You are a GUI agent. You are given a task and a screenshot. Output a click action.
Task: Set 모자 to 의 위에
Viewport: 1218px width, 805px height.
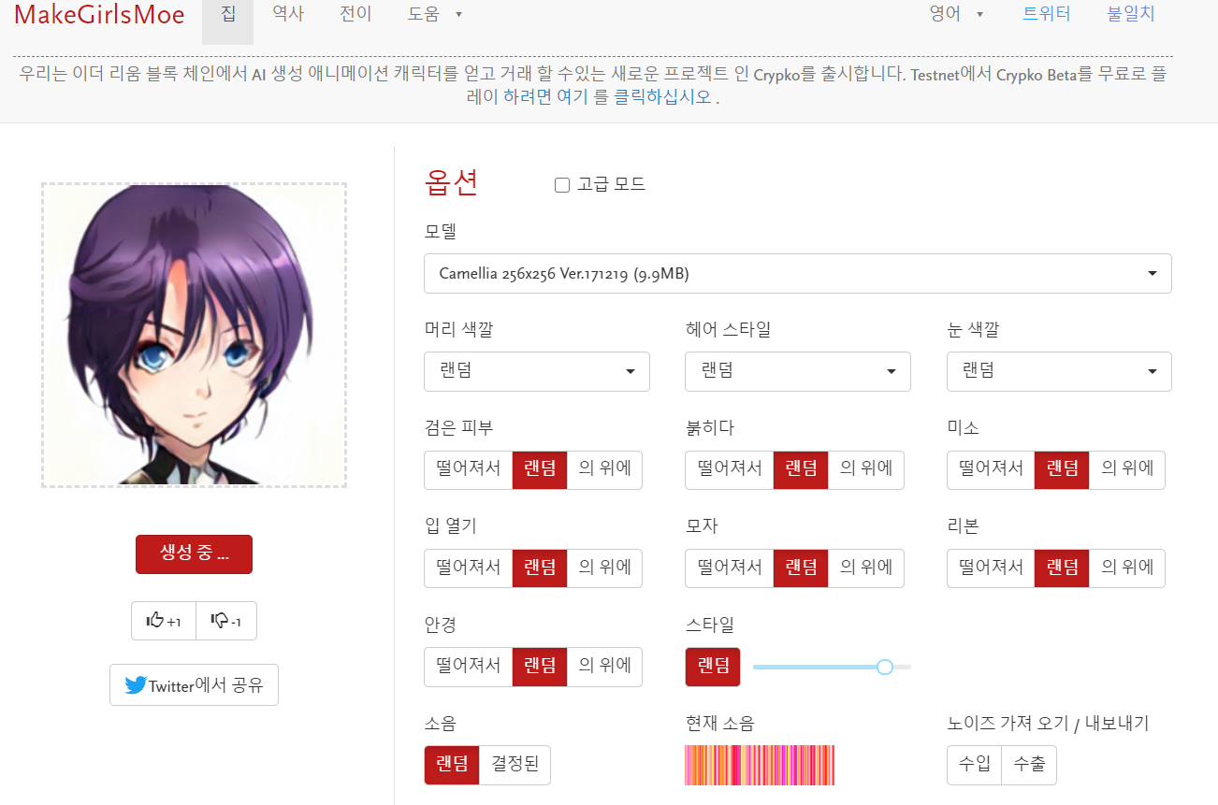[x=866, y=568]
